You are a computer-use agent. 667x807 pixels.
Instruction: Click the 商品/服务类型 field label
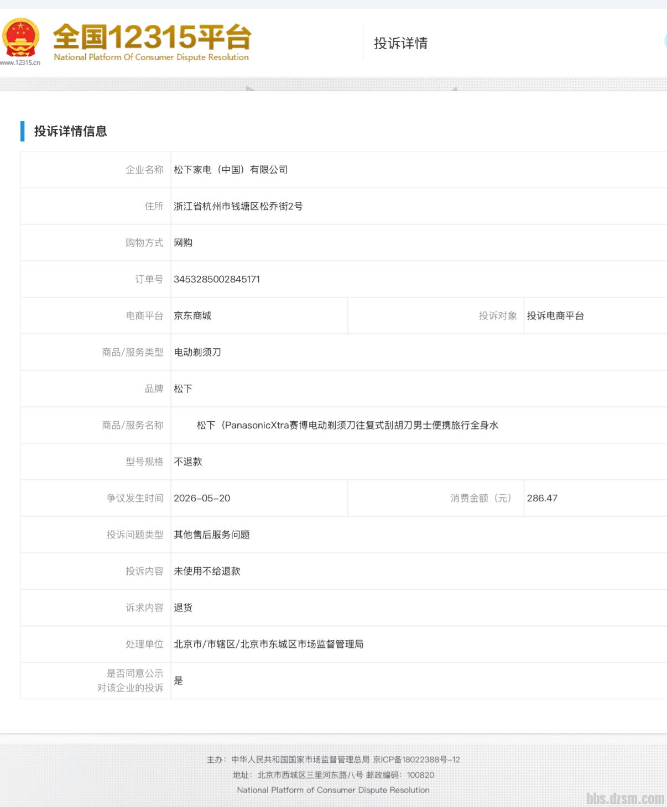(133, 352)
